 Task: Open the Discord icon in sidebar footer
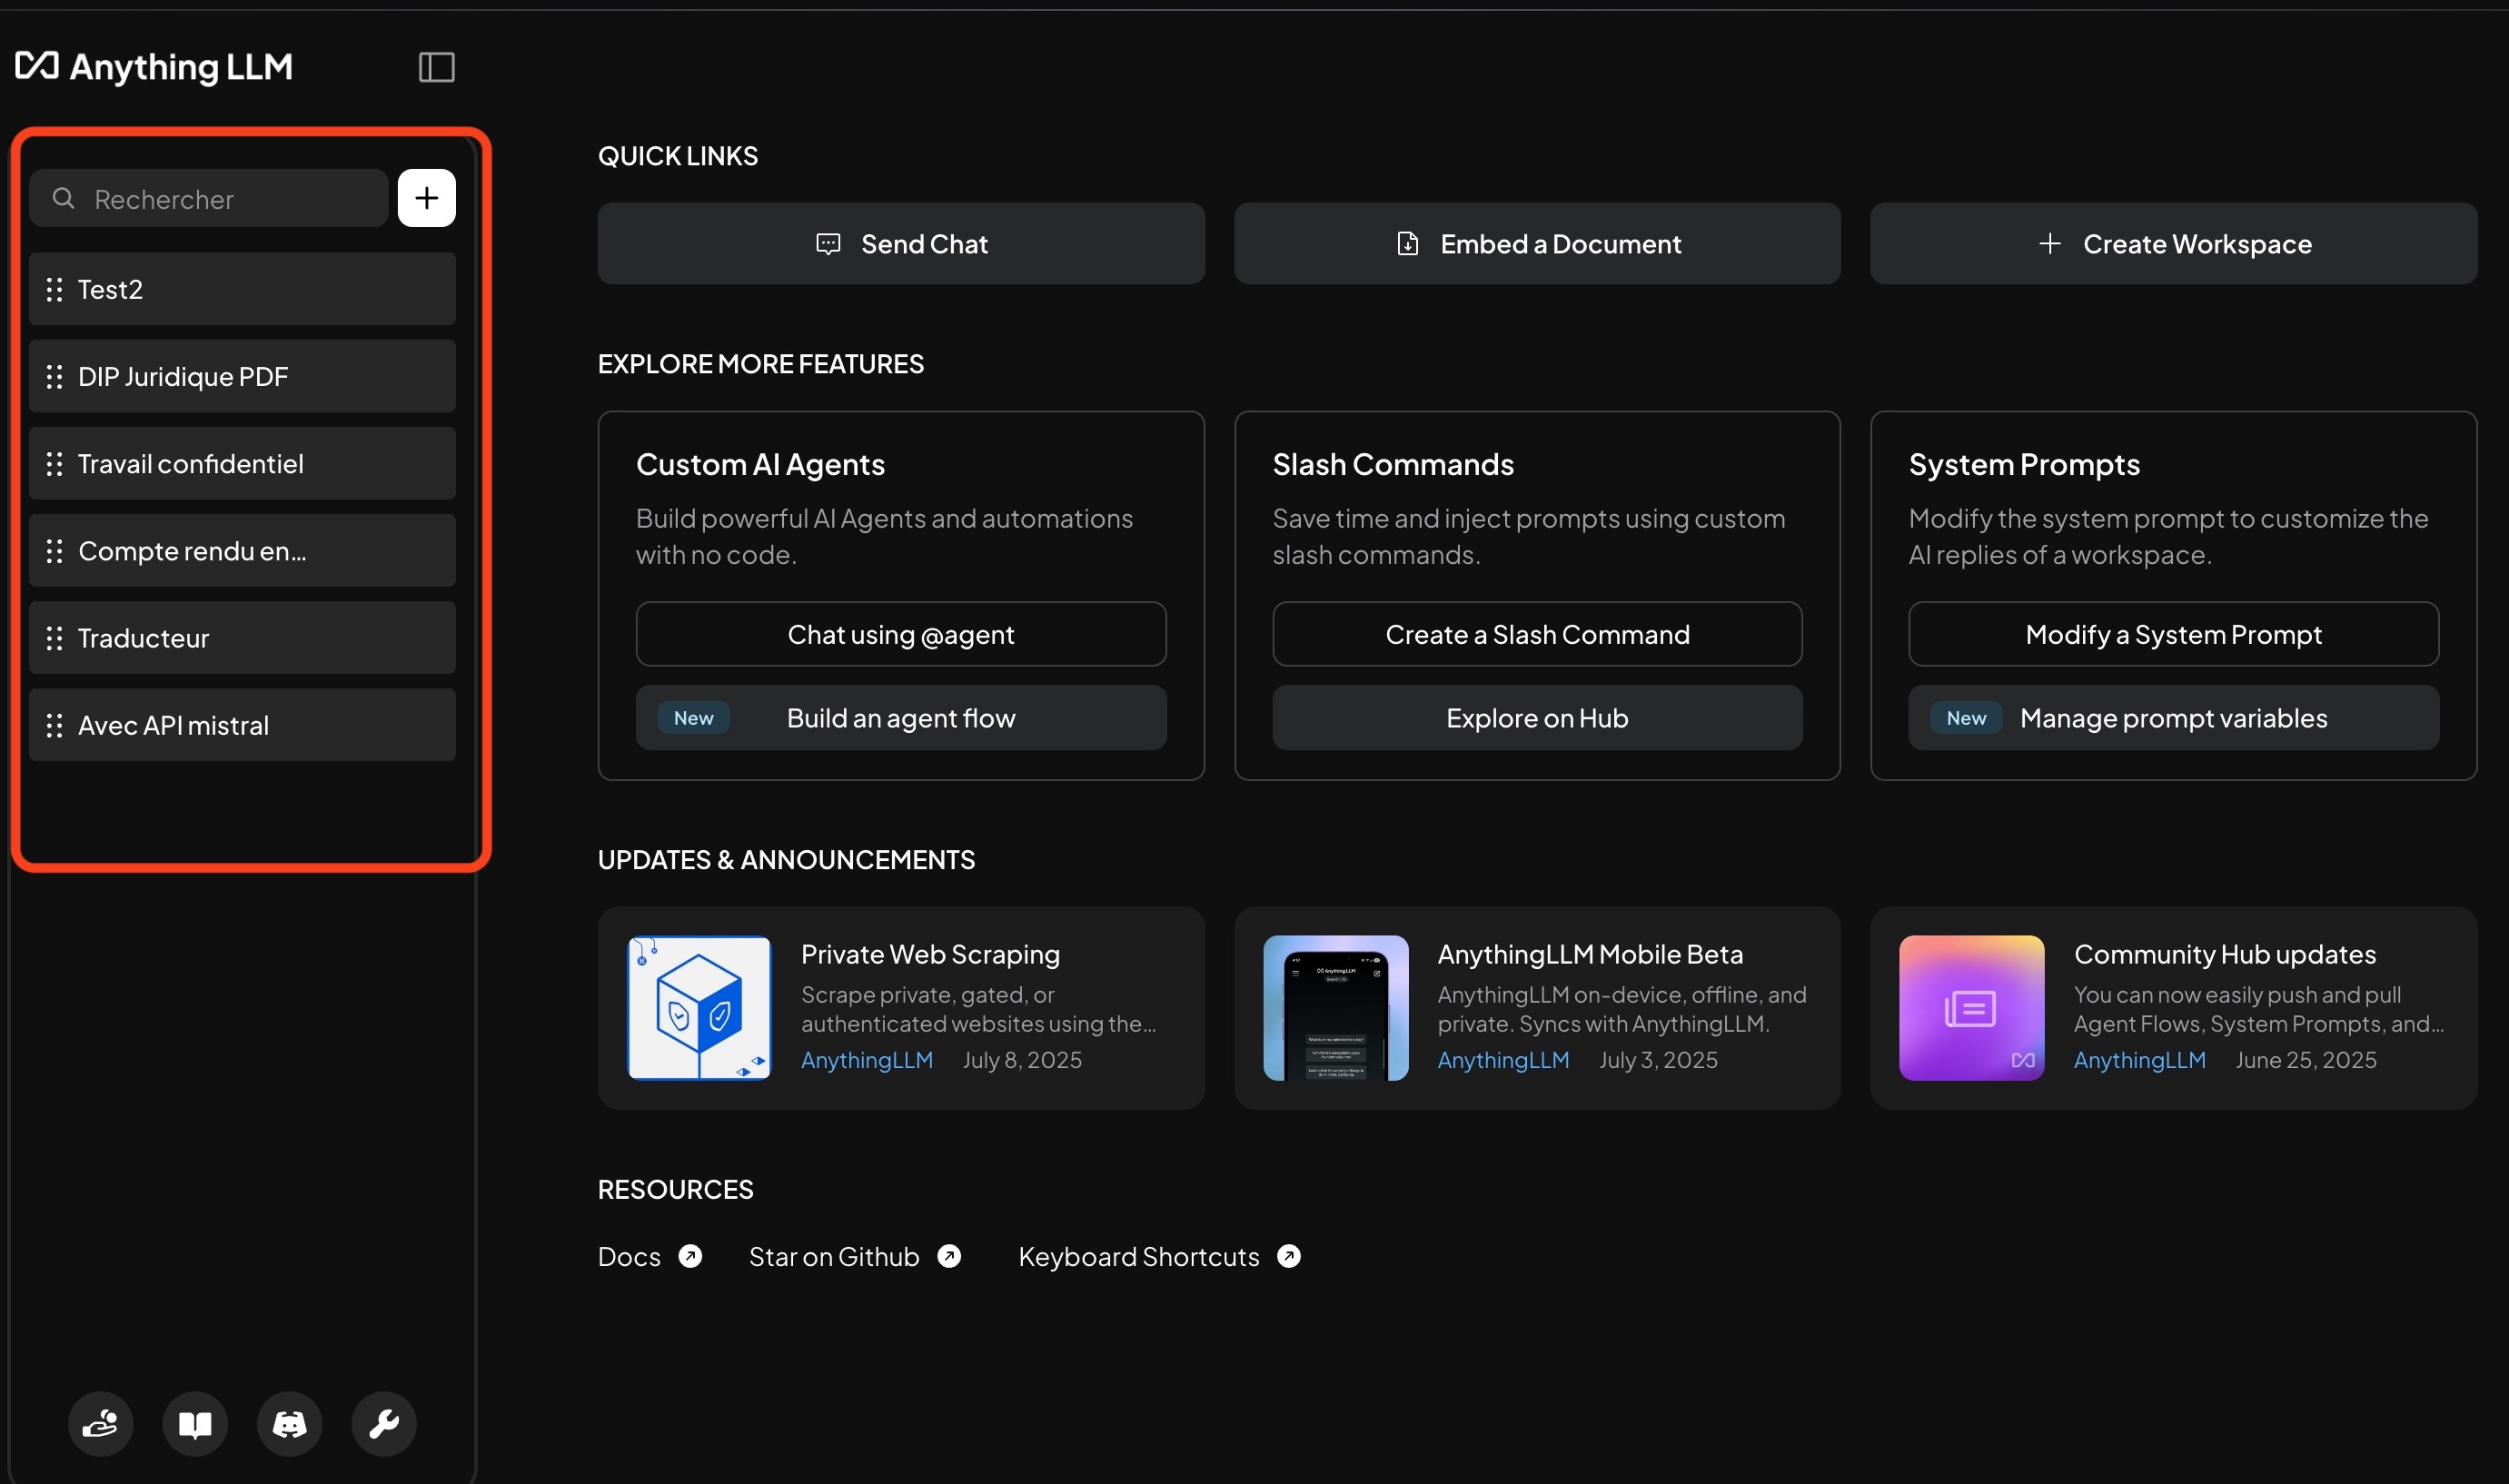[x=290, y=1423]
